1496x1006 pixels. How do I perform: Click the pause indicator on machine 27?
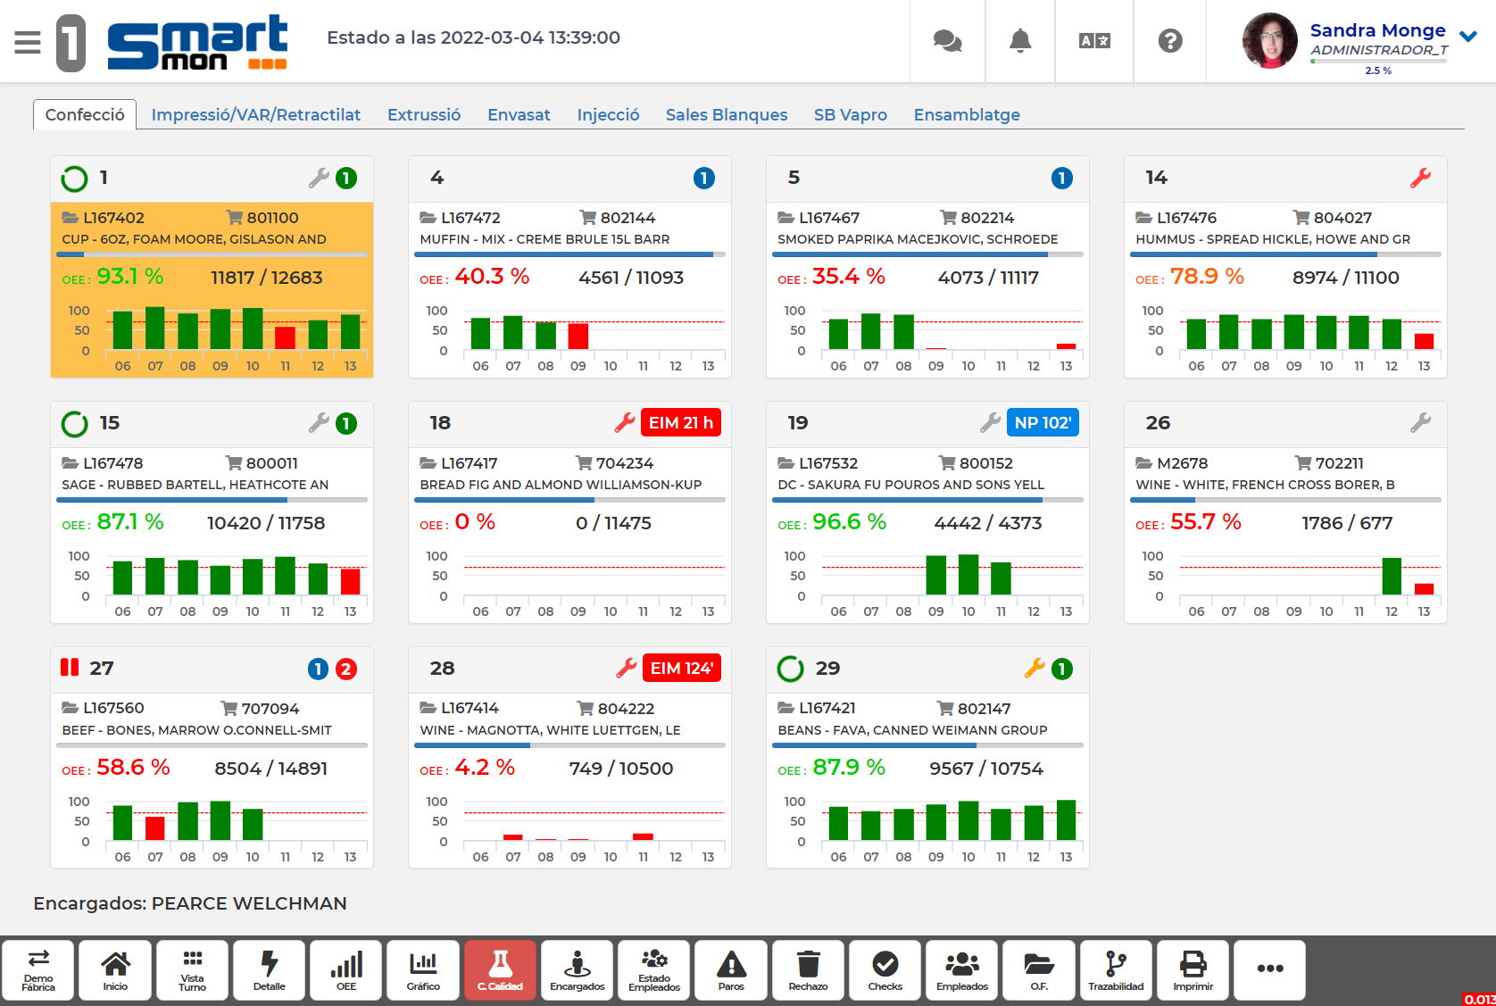pos(70,668)
